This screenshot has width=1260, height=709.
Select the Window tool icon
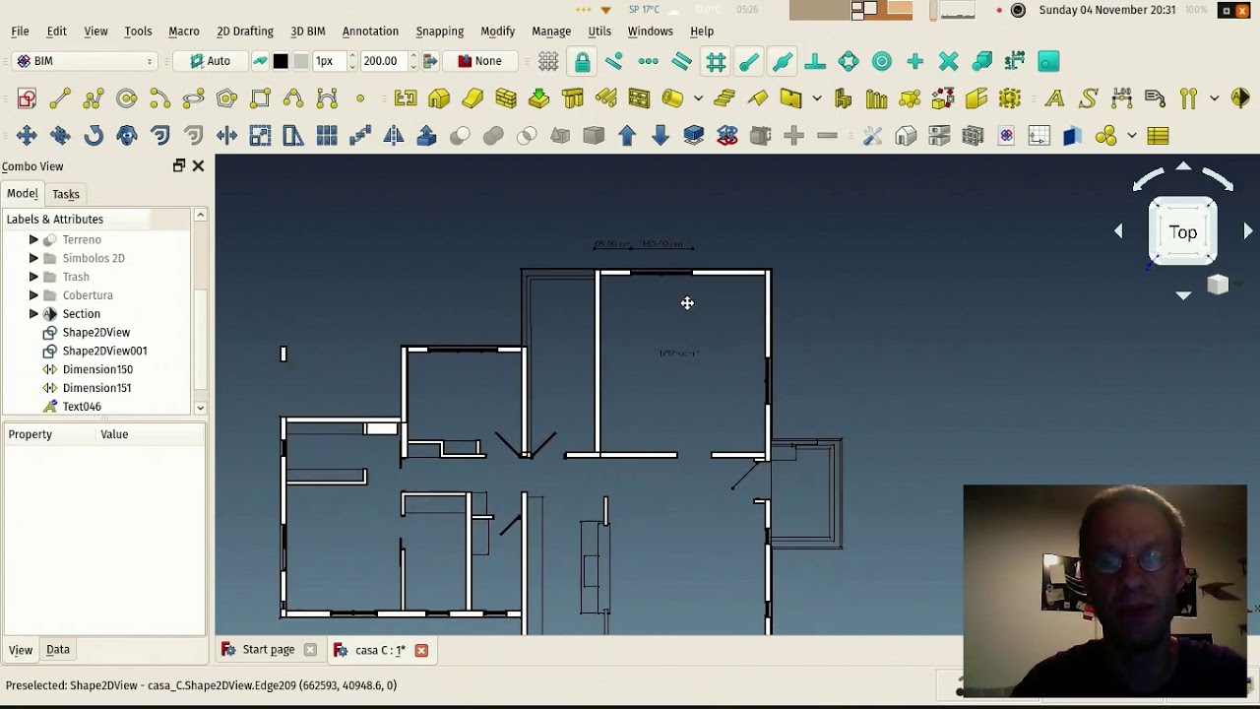click(x=640, y=98)
